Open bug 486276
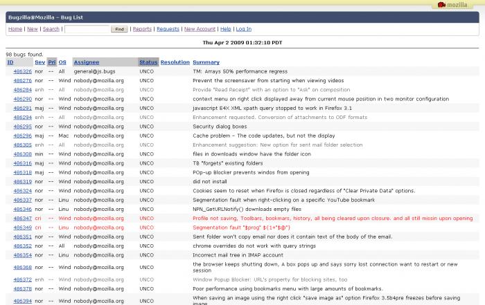Screen dimensions: 485x305 point(23,81)
